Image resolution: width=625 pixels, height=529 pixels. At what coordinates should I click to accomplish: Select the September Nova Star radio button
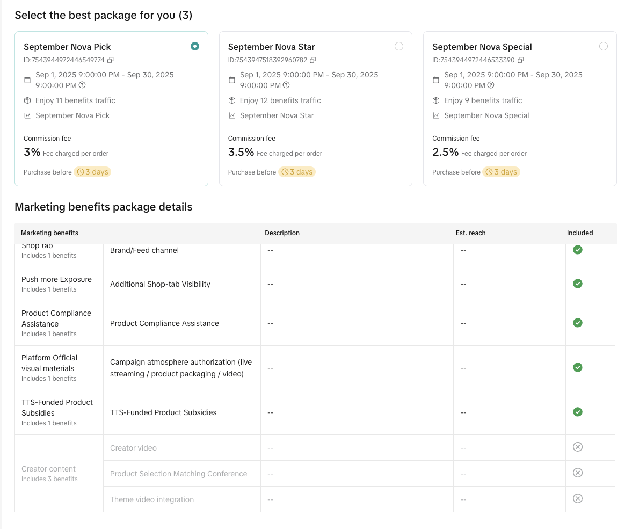click(399, 46)
